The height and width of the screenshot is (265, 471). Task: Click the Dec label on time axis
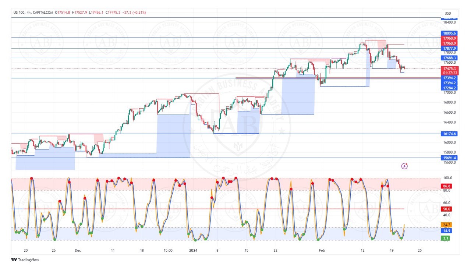[78, 250]
